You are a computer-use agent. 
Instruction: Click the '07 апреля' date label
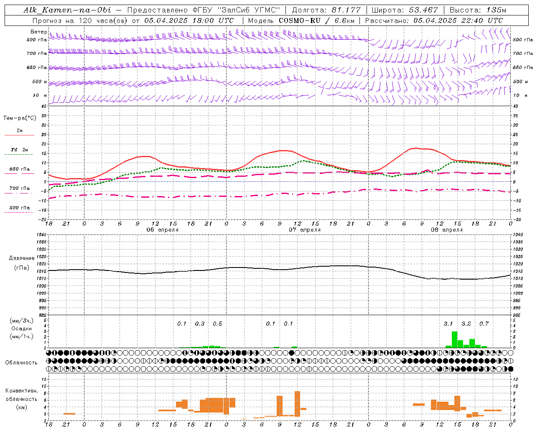point(305,230)
